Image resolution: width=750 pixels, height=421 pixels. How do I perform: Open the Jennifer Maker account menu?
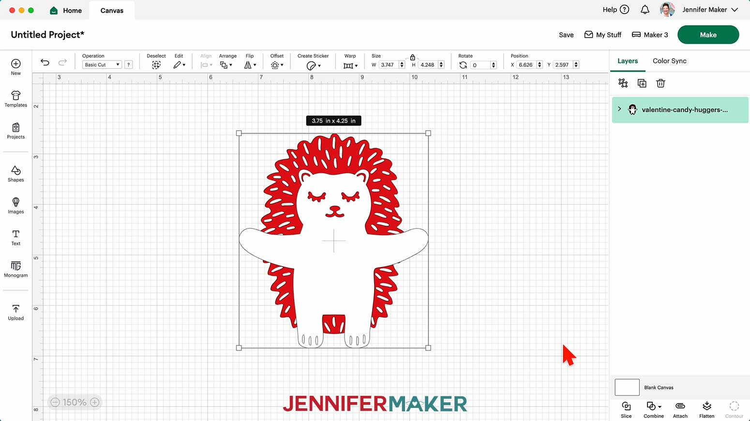[710, 10]
